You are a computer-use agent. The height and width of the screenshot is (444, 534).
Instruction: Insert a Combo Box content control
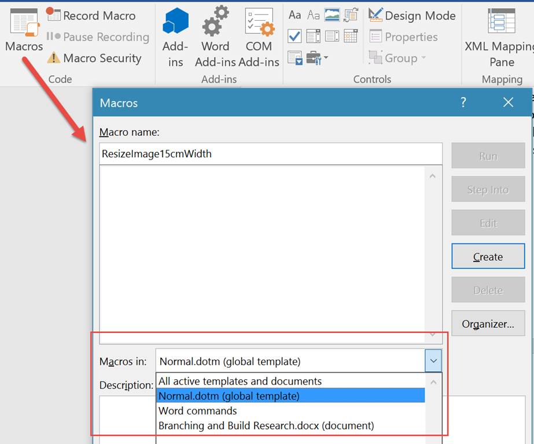[x=313, y=36]
